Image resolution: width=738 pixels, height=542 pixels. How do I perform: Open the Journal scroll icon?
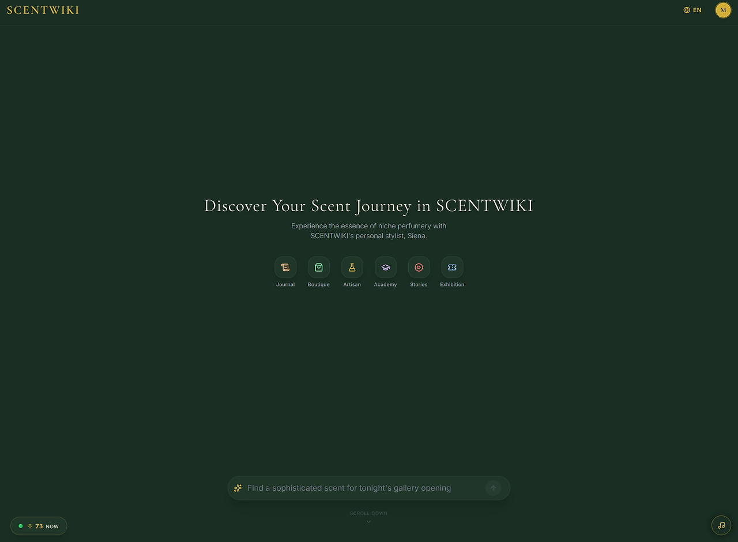click(x=285, y=267)
